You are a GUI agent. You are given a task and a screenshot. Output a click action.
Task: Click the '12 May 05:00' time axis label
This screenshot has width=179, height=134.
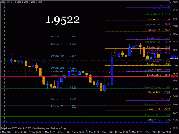coord(107,132)
